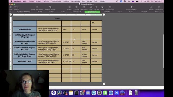Switch to the 'english' sheet tab
This screenshot has height=97, width=173.
click(x=63, y=12)
